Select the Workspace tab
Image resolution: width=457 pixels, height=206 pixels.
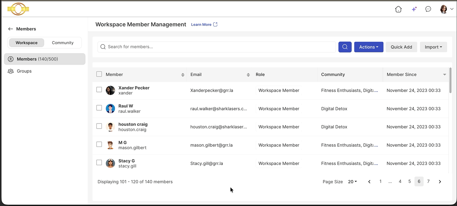27,43
